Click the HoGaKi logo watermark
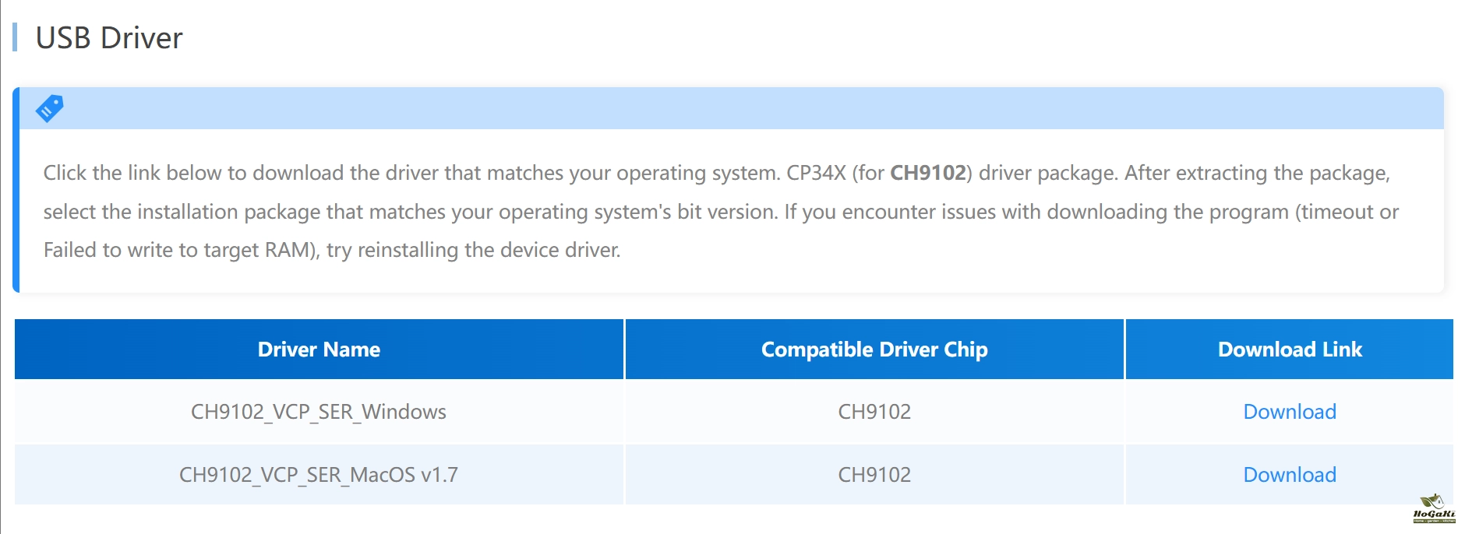1458x534 pixels. click(x=1433, y=508)
